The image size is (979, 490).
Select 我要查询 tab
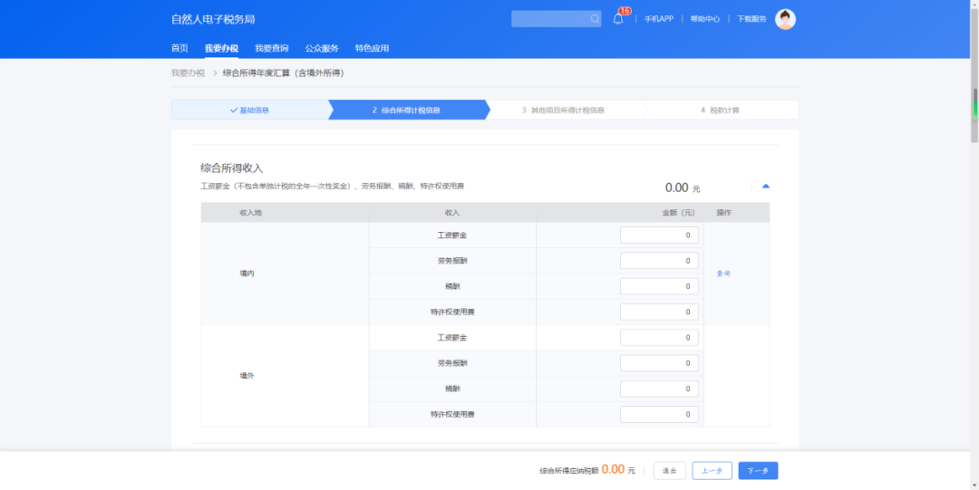click(x=272, y=48)
